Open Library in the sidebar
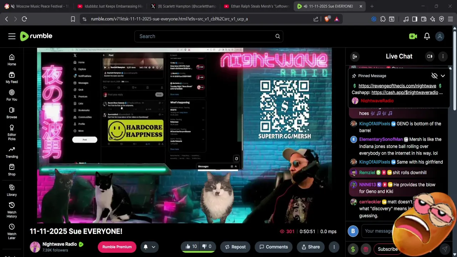Viewport: 457px width, 257px height. (12, 190)
